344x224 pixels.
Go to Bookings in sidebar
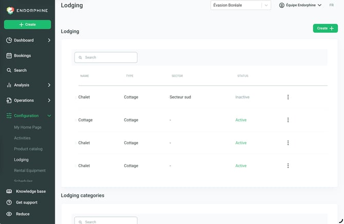click(x=23, y=56)
